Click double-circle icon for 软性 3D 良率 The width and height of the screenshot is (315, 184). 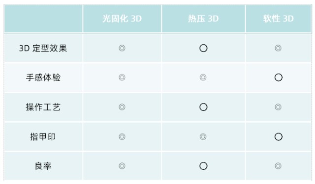278,166
